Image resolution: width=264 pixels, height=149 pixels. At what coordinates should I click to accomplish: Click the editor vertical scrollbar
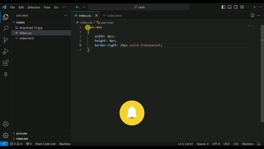click(x=262, y=74)
